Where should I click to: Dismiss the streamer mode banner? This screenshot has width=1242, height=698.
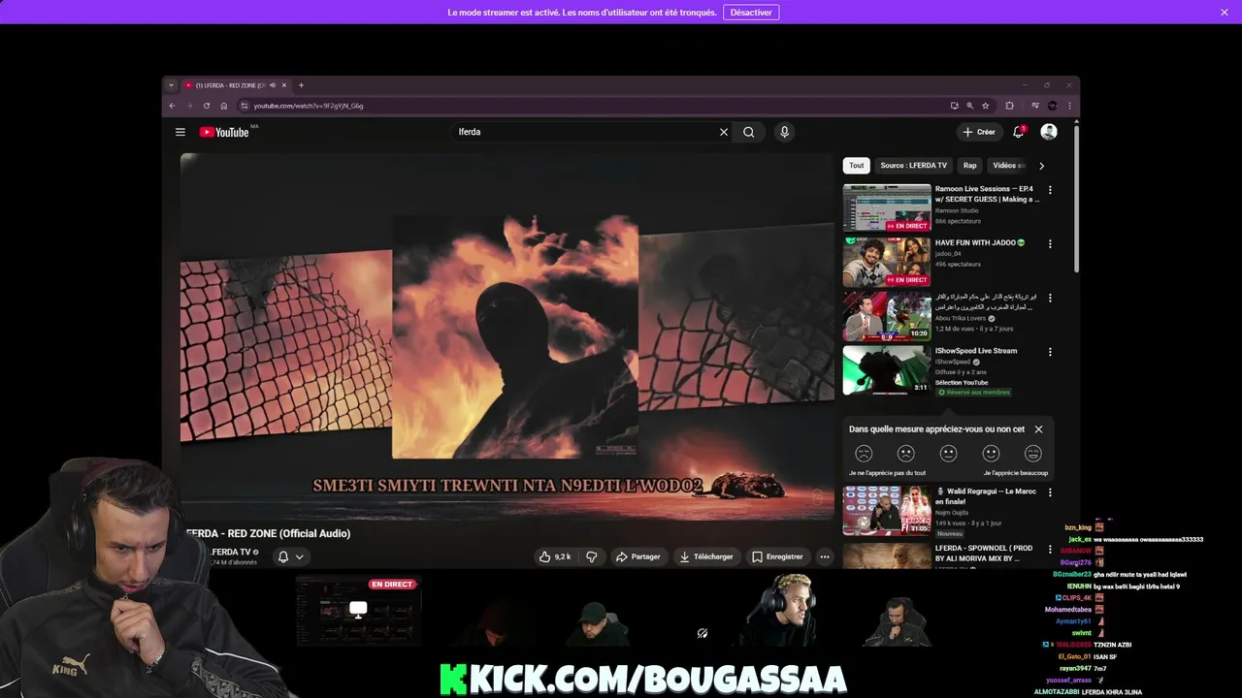click(1225, 13)
